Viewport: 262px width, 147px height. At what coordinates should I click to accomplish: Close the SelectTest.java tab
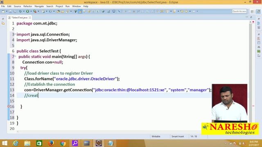coord(30,18)
